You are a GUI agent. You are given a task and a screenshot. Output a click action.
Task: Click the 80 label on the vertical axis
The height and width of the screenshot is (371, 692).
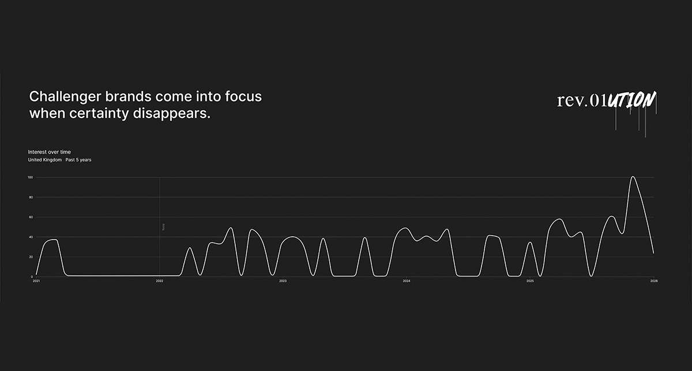pos(31,197)
